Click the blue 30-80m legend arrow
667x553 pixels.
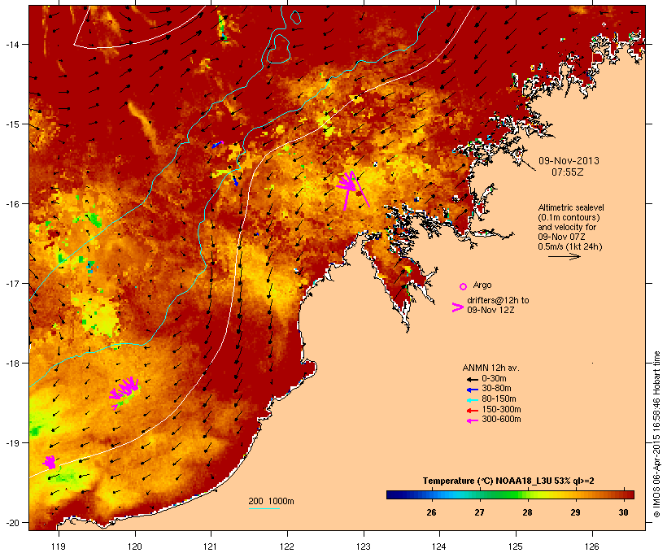click(x=472, y=390)
